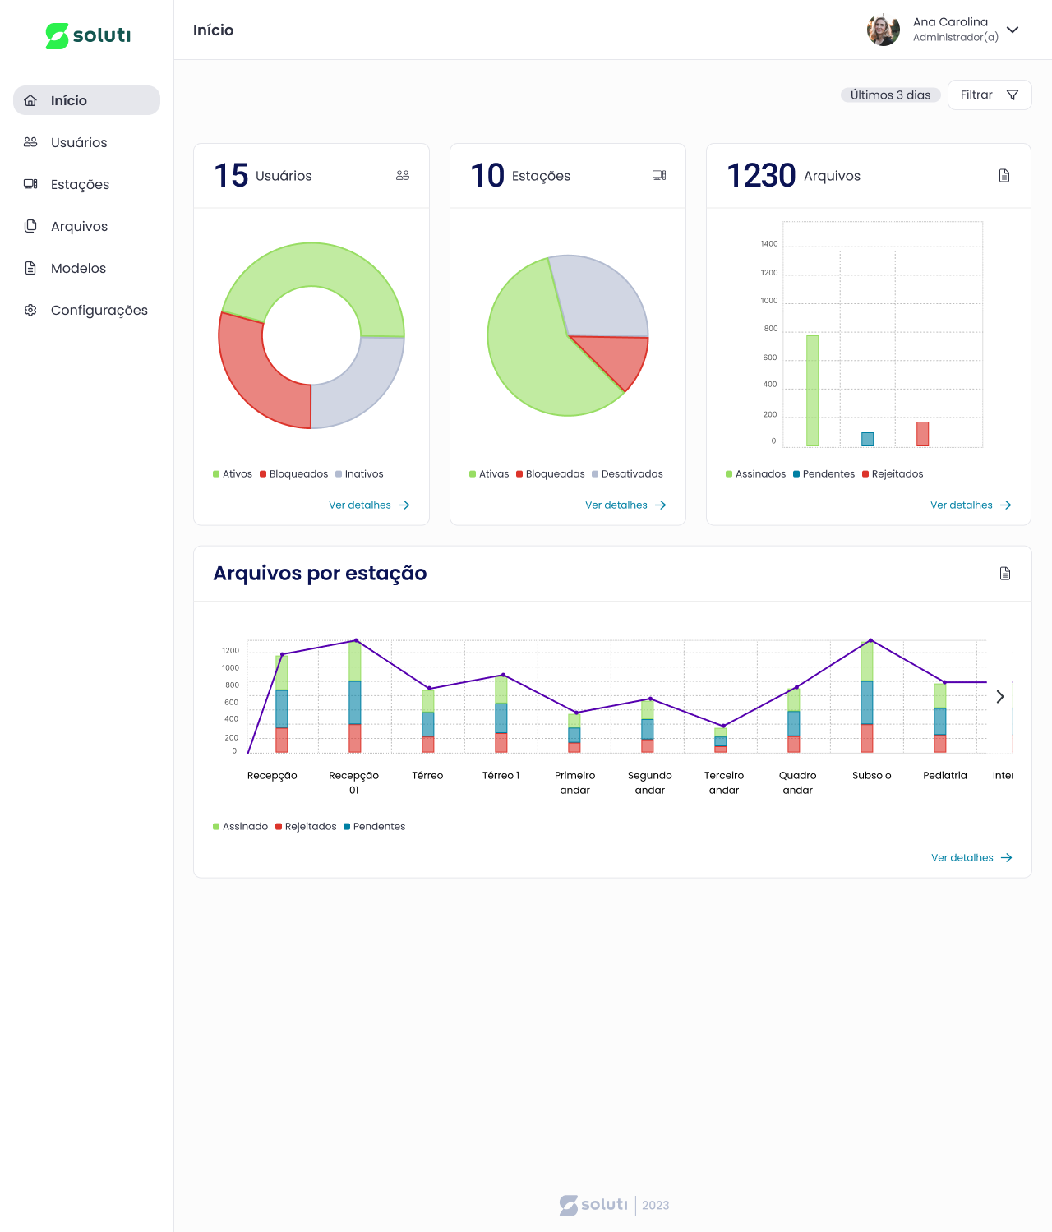This screenshot has height=1232, width=1052.
Task: Toggle the Pendentes legend in Arquivos chart
Action: point(824,474)
